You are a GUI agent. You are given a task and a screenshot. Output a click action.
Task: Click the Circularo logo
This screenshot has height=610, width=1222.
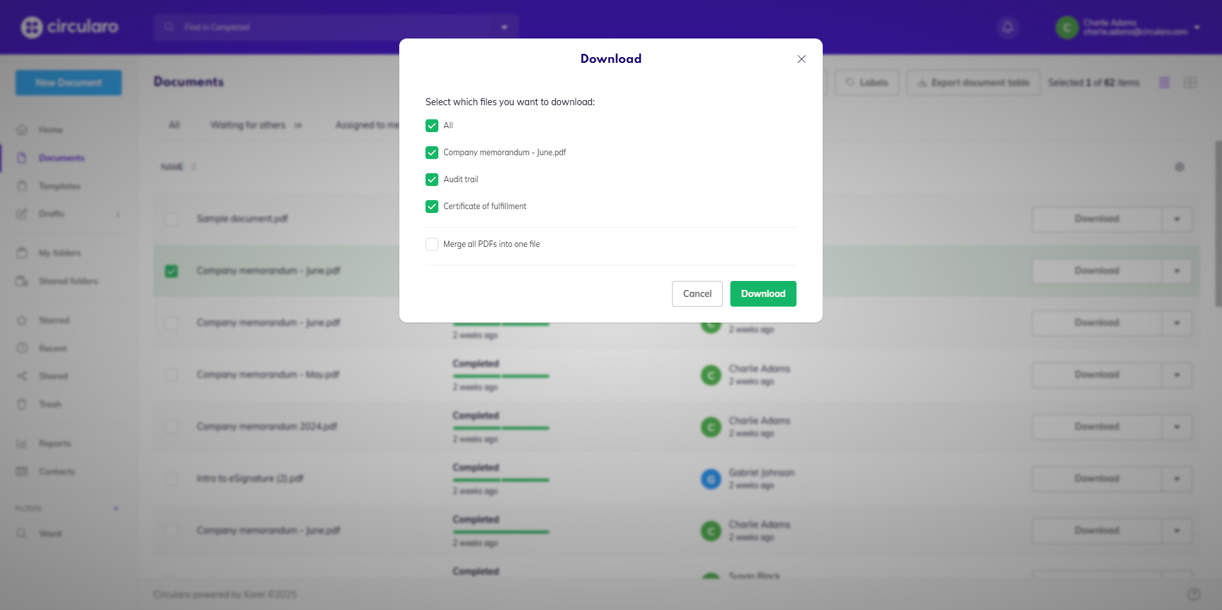click(x=69, y=27)
